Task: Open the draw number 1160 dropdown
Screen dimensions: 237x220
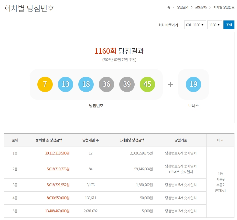Action: pos(215,25)
